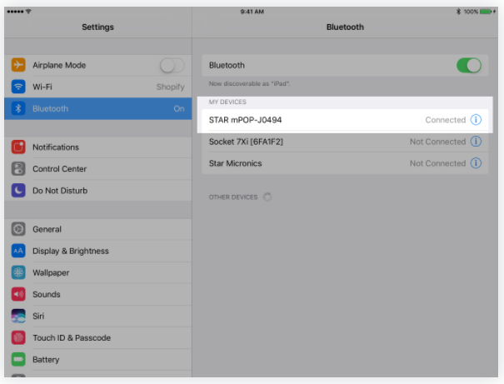
Task: Click the Sounds speaker icon
Action: (x=18, y=294)
